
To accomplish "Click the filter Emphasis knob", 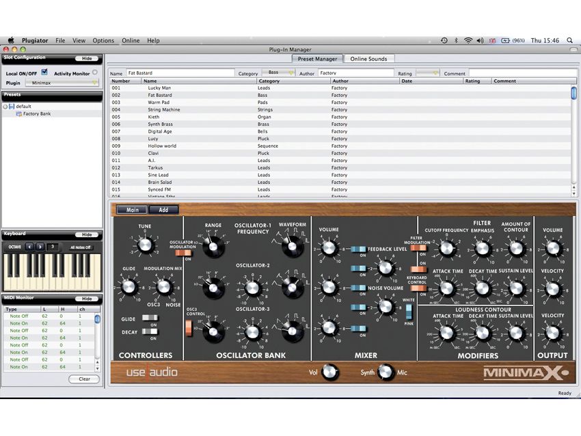I will tap(483, 248).
